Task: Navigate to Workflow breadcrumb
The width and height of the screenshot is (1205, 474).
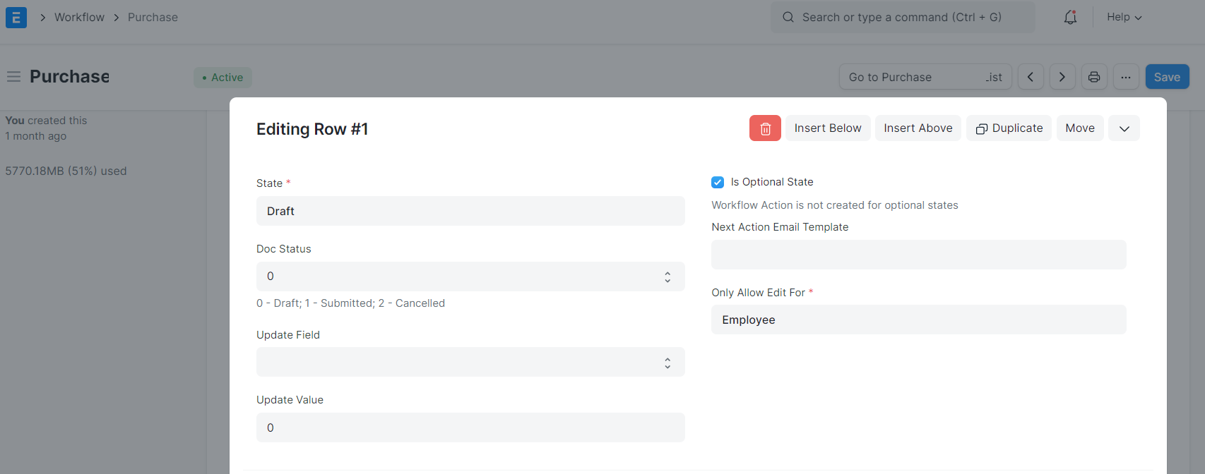Action: pos(79,17)
